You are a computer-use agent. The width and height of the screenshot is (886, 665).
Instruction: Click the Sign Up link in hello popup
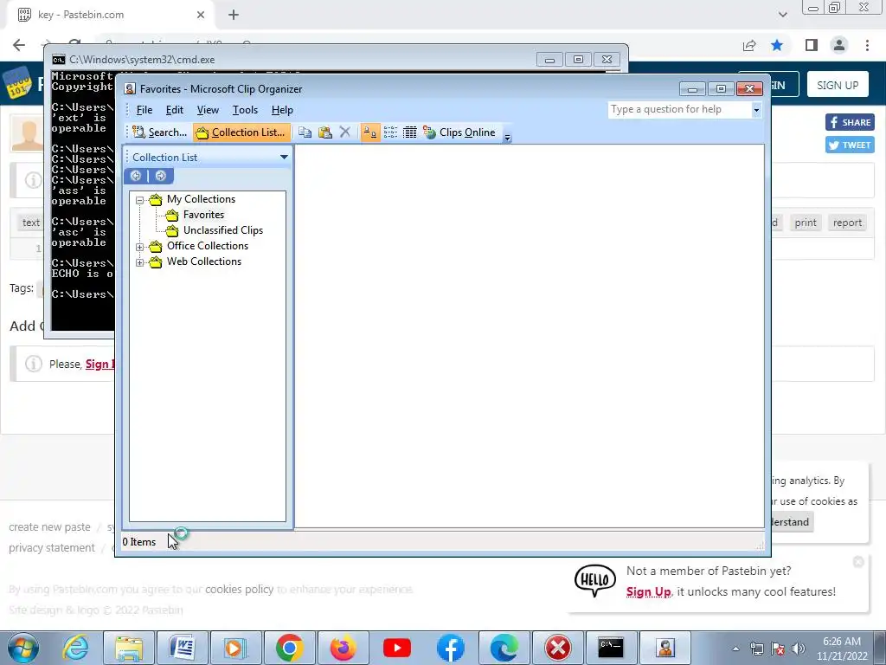(x=648, y=591)
